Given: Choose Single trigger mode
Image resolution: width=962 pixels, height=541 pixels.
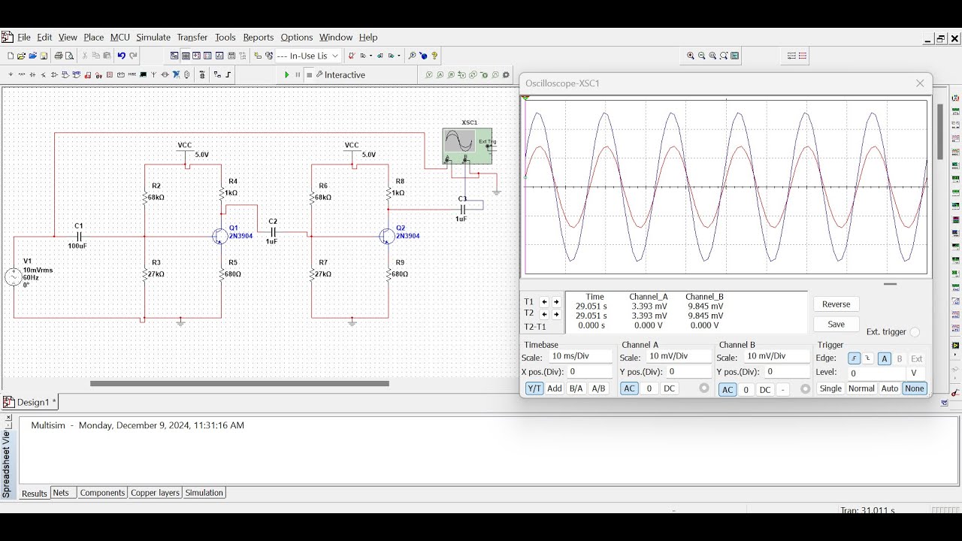Looking at the screenshot, I should tap(830, 388).
